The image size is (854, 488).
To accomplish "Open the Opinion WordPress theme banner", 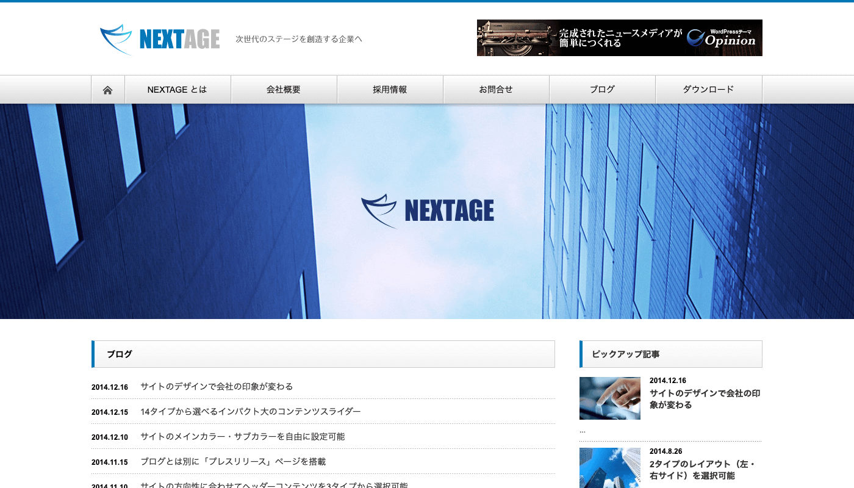I will pos(619,38).
